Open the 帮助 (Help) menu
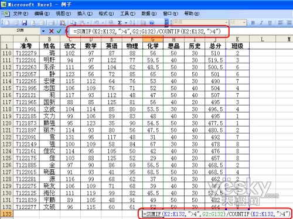This screenshot has width=293, height=219. coord(192,13)
